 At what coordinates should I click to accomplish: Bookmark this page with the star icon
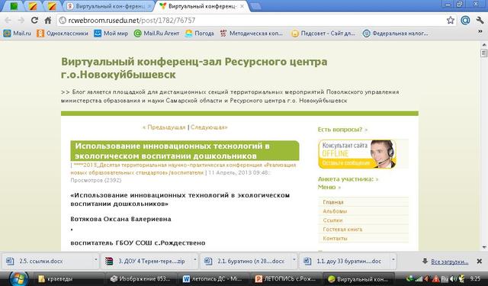click(x=451, y=21)
